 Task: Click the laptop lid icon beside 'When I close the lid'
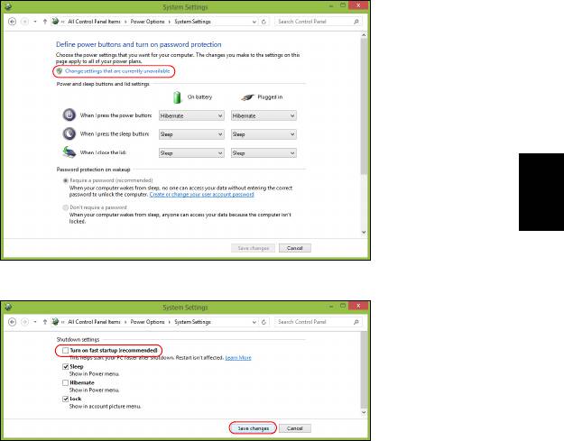tap(69, 153)
